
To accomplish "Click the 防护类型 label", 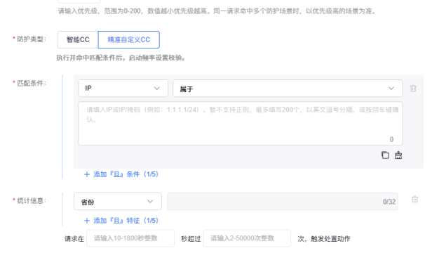I will (x=31, y=39).
